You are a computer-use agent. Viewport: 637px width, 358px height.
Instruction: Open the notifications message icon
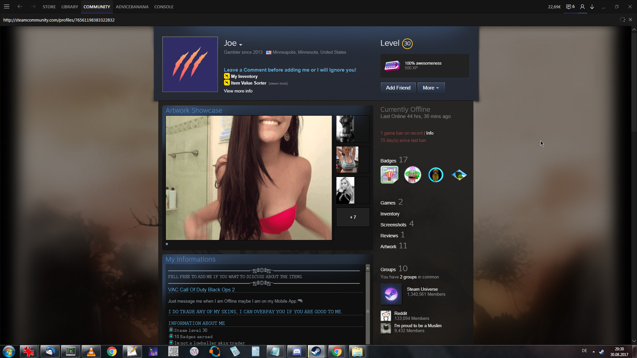pyautogui.click(x=569, y=7)
